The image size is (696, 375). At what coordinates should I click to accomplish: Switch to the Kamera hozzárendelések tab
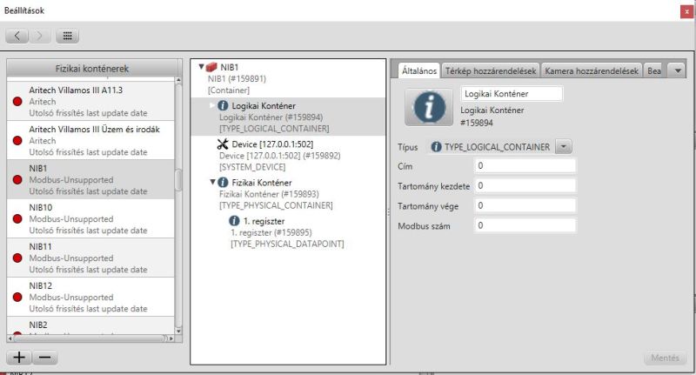click(x=592, y=70)
